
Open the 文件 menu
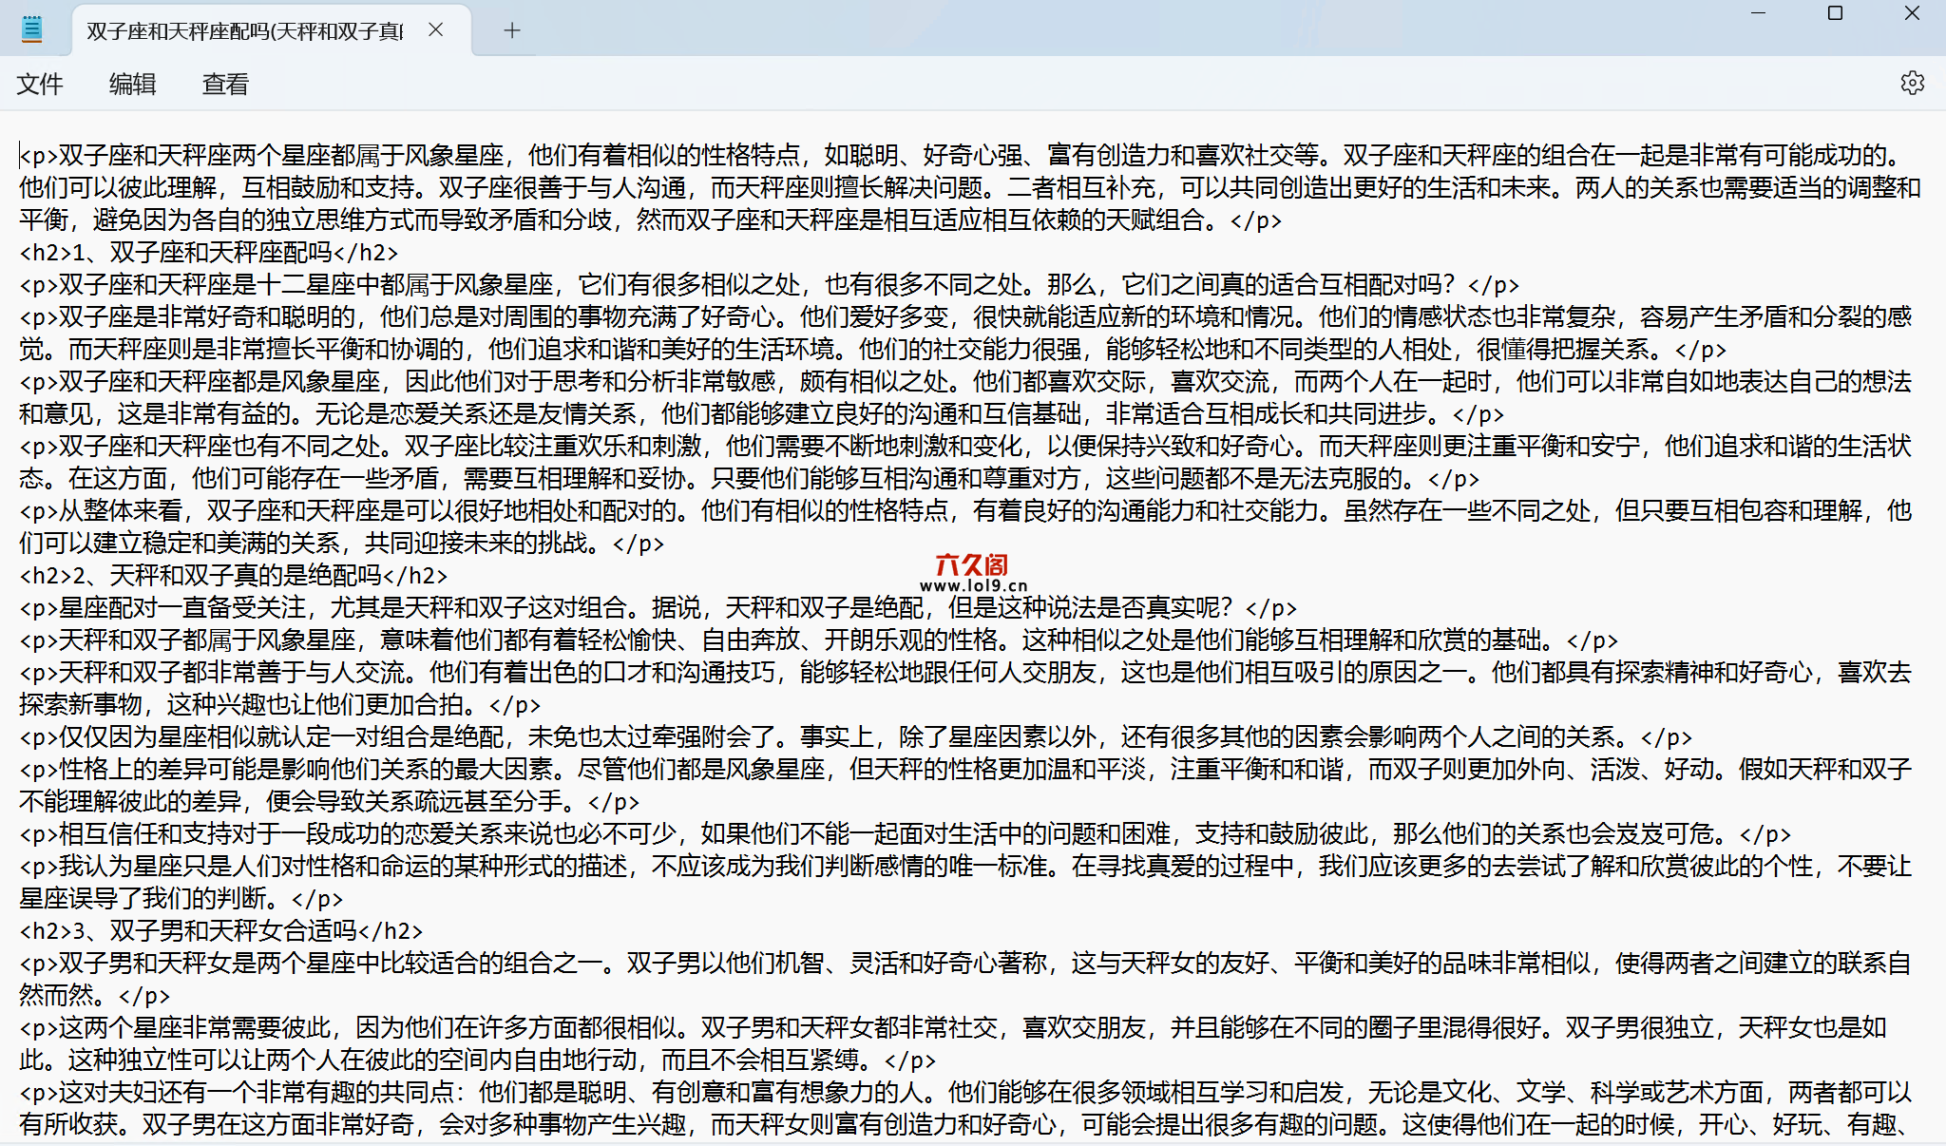[40, 85]
